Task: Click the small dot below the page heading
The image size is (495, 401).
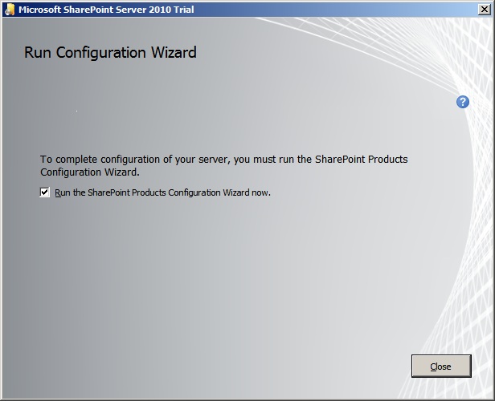Action: pos(76,111)
